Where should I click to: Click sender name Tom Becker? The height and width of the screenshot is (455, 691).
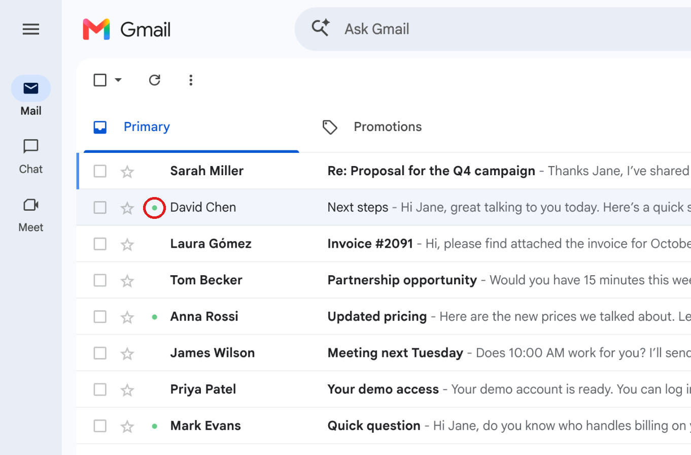coord(206,280)
